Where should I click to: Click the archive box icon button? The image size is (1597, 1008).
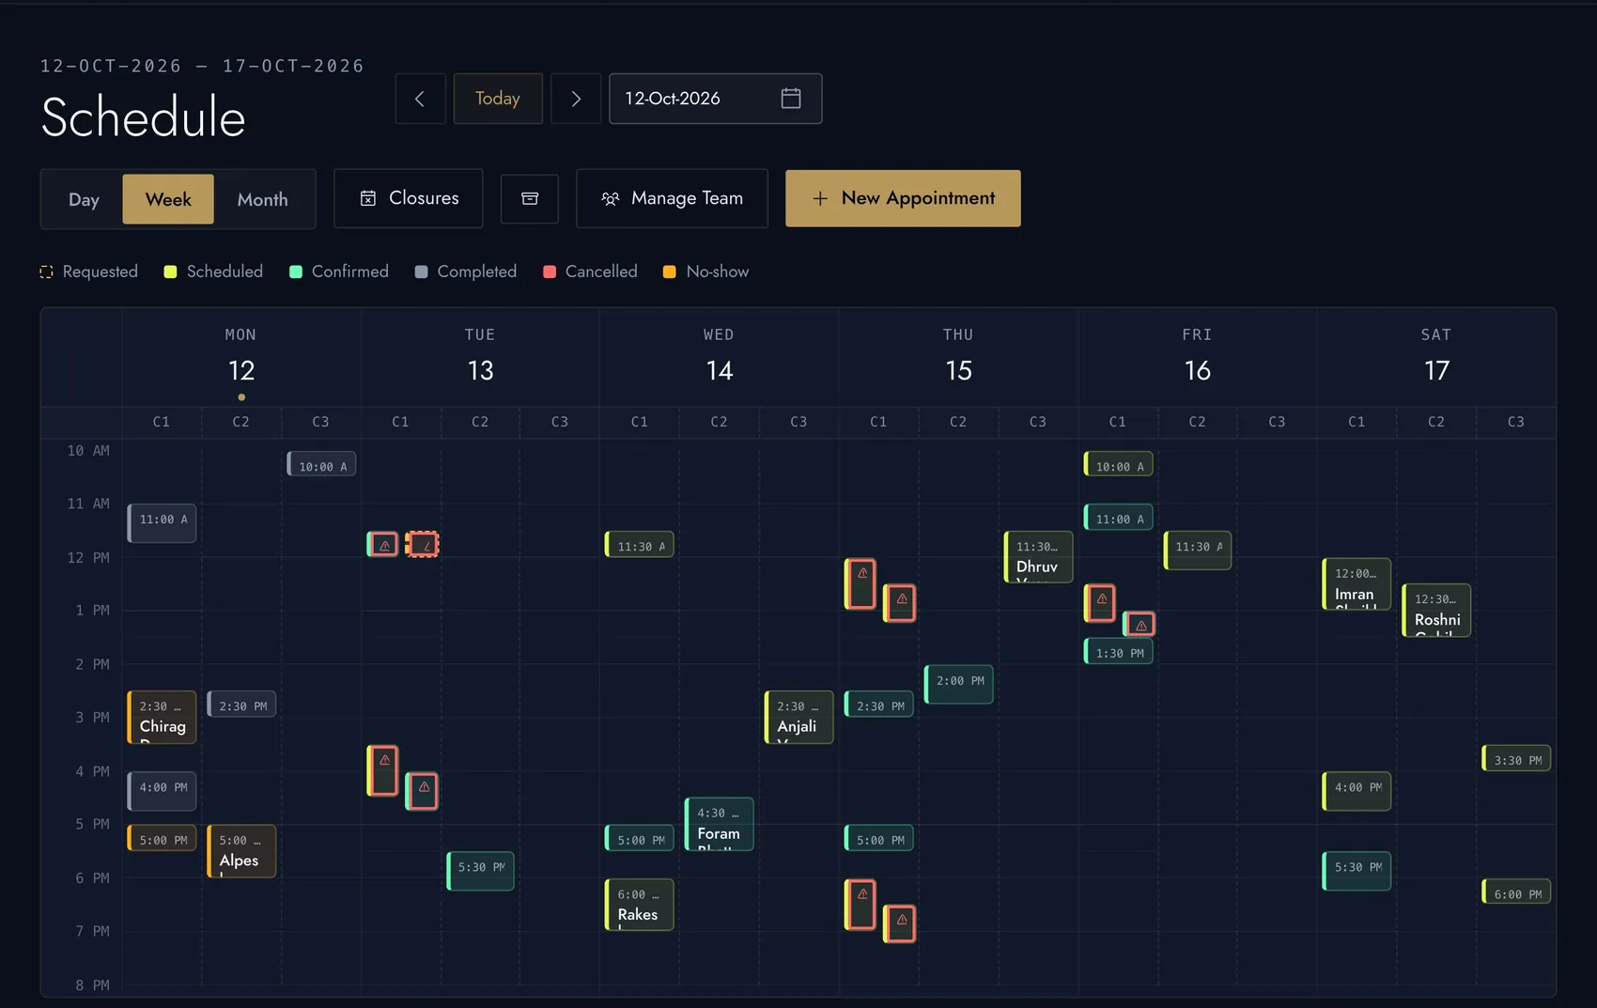tap(530, 198)
